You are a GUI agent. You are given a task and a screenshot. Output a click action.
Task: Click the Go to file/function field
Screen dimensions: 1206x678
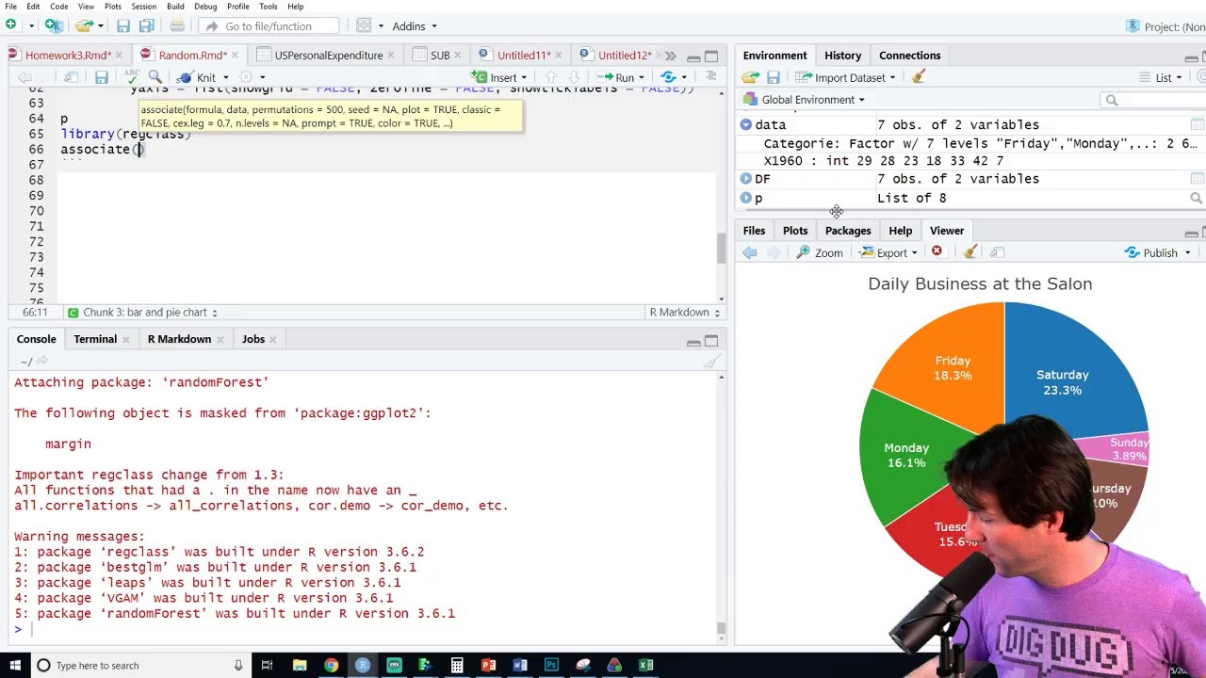click(x=269, y=25)
